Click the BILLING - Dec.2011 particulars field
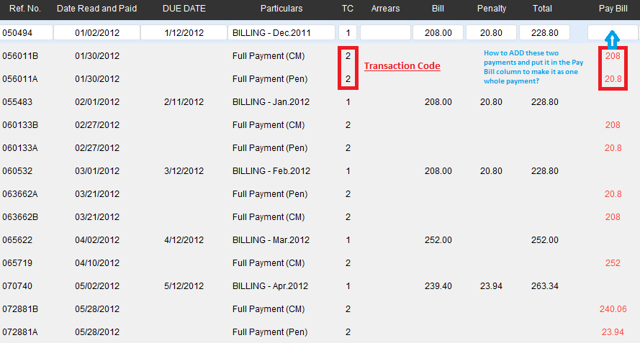The image size is (640, 343). (x=281, y=33)
